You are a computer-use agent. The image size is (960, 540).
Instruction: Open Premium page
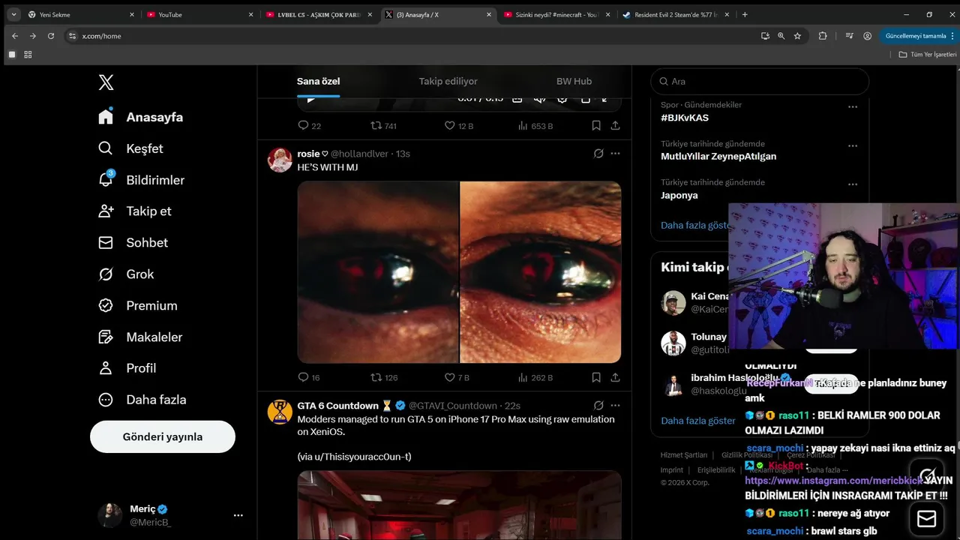point(138,306)
